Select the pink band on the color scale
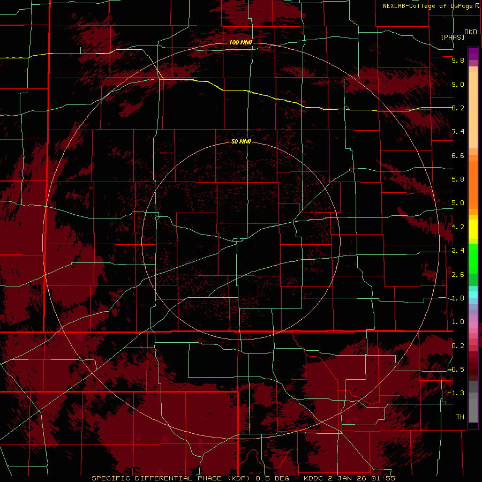 coord(473,325)
